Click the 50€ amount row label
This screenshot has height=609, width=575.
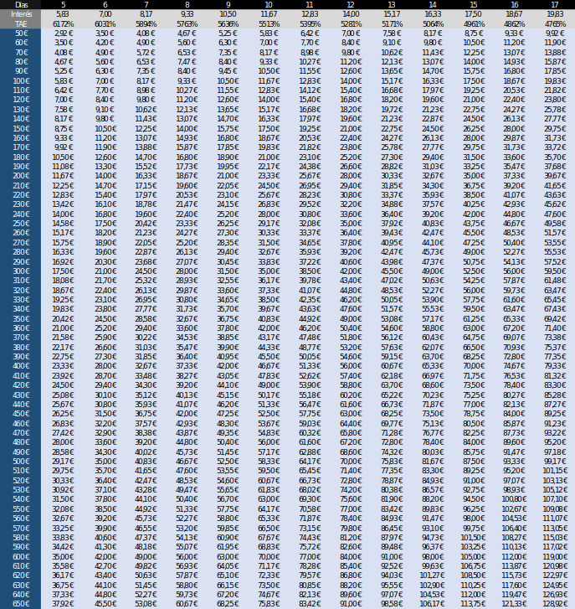pyautogui.click(x=21, y=33)
